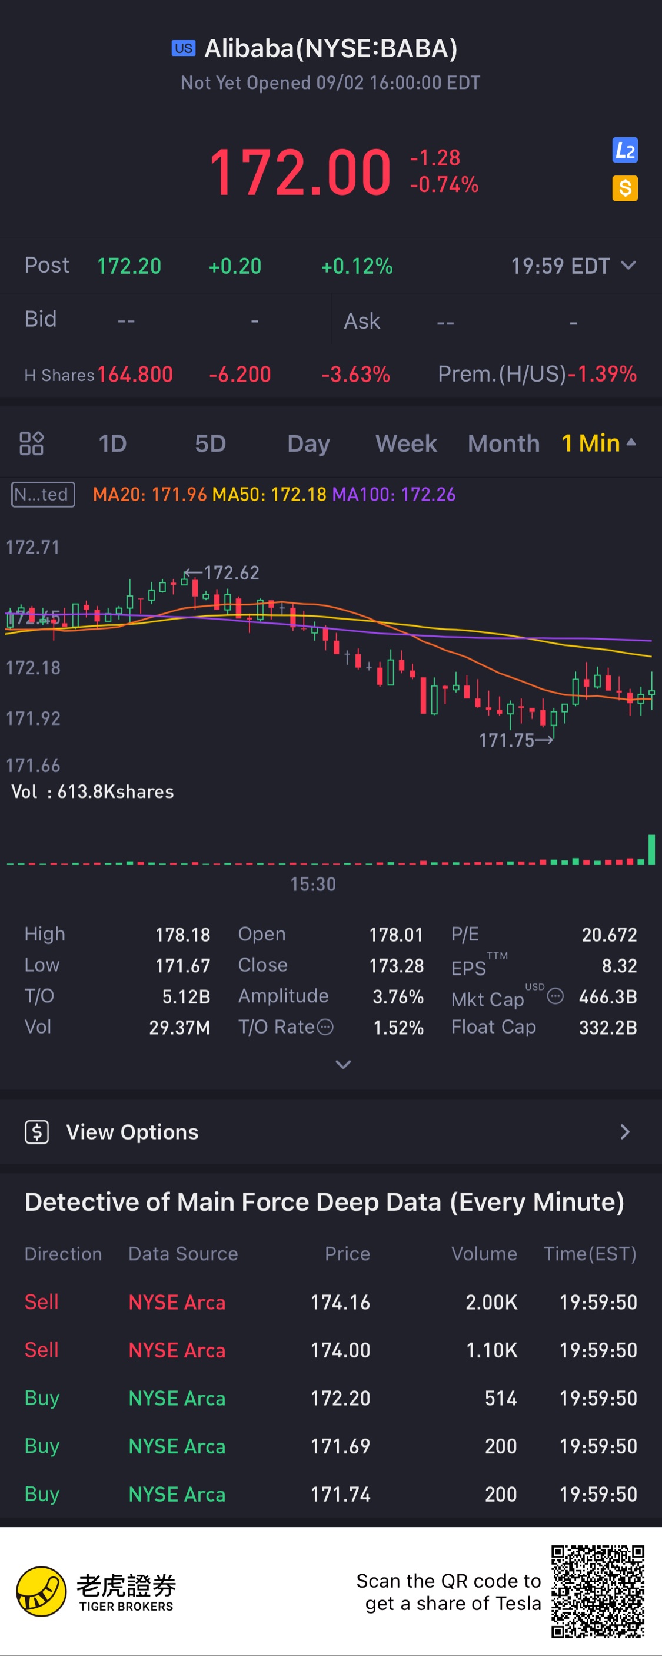Tap the US market flag badge

[184, 48]
